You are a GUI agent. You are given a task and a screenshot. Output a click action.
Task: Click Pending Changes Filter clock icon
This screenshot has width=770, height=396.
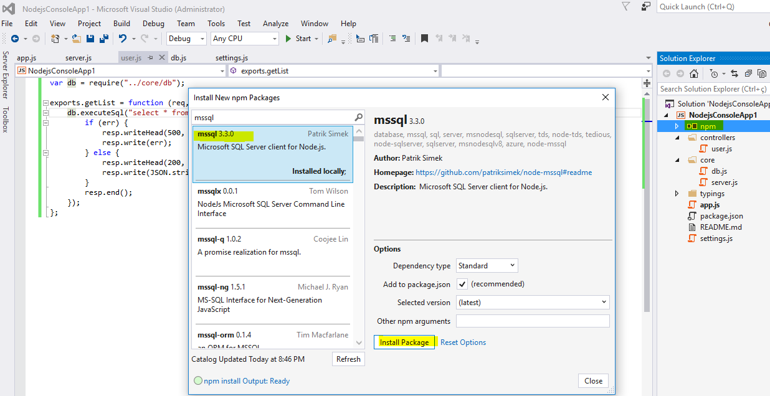[714, 74]
